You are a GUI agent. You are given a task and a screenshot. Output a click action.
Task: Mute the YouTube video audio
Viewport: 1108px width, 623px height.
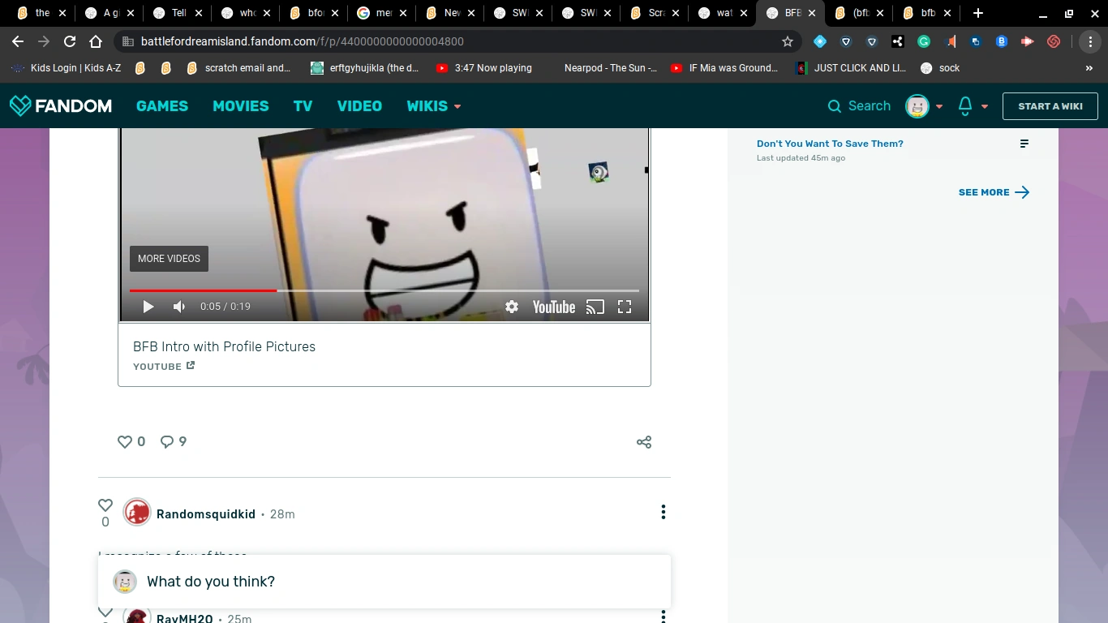coord(179,307)
